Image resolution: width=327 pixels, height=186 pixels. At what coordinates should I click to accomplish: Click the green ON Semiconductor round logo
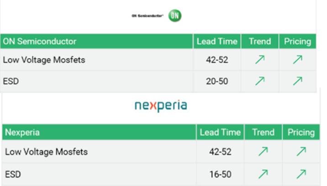(175, 15)
